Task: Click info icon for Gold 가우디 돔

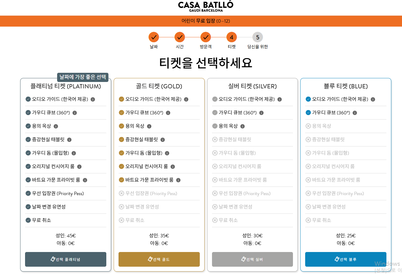Action: 167,153
